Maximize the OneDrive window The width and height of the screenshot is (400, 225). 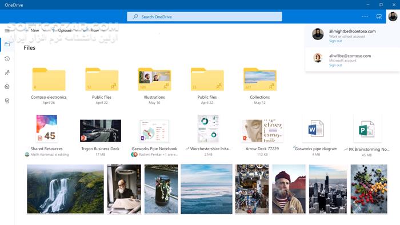click(381, 5)
